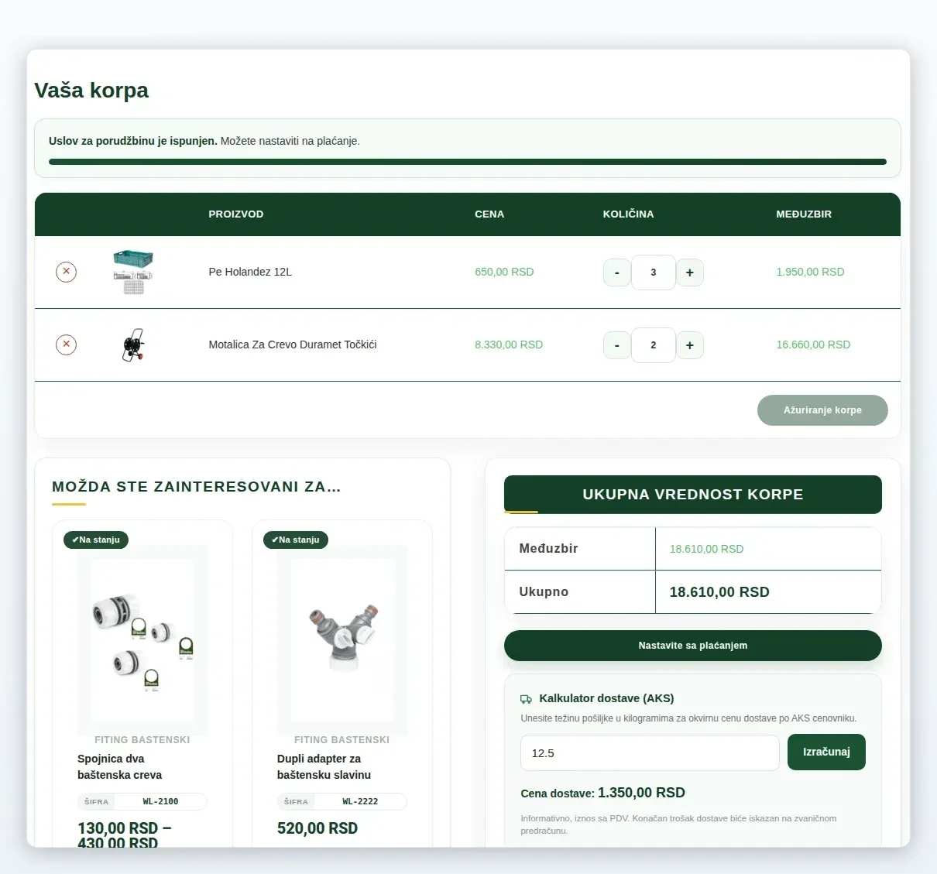Select the 8.330,00 RSD unit price

point(509,344)
